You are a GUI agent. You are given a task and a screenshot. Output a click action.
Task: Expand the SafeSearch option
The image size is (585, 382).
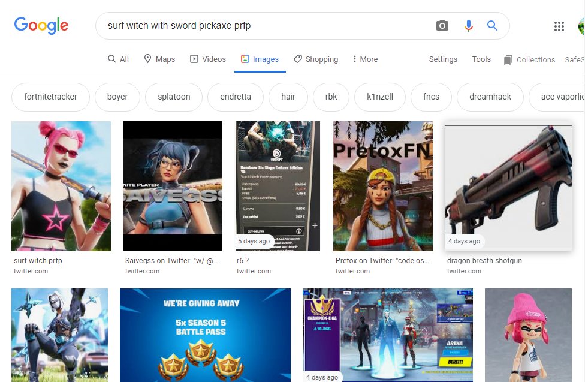(x=575, y=60)
